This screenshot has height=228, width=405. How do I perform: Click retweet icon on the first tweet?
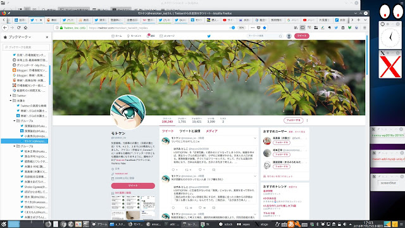(187, 170)
